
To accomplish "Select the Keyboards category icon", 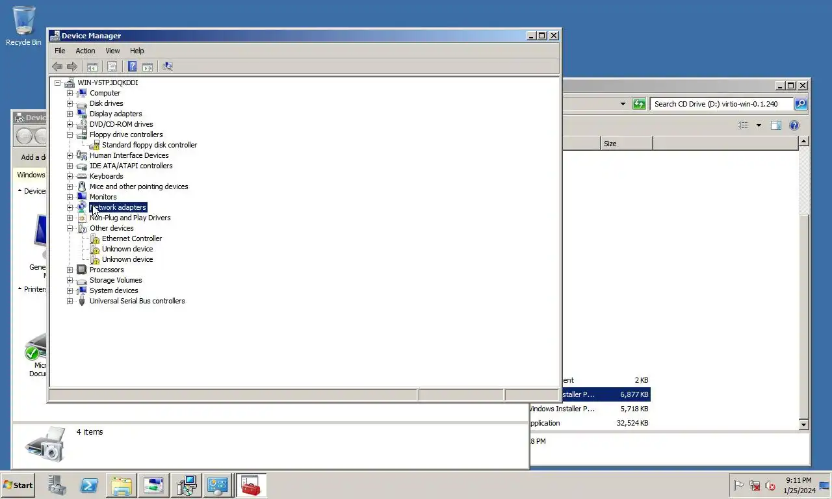I will [x=82, y=176].
